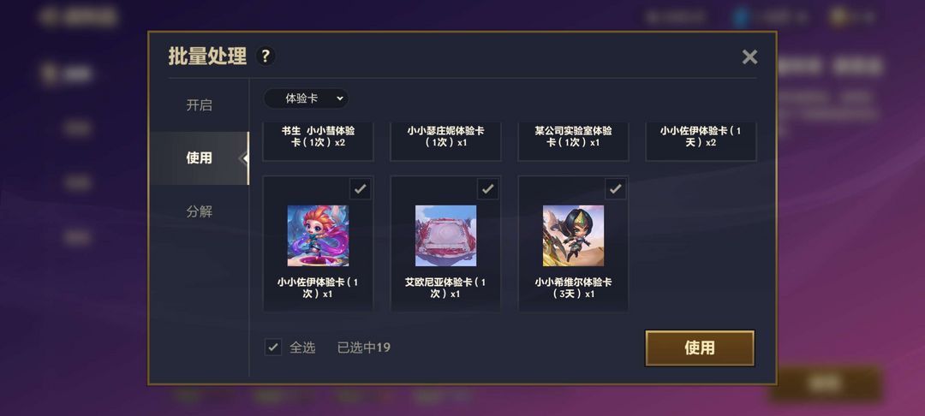Switch to the 开启 tab

tap(199, 105)
